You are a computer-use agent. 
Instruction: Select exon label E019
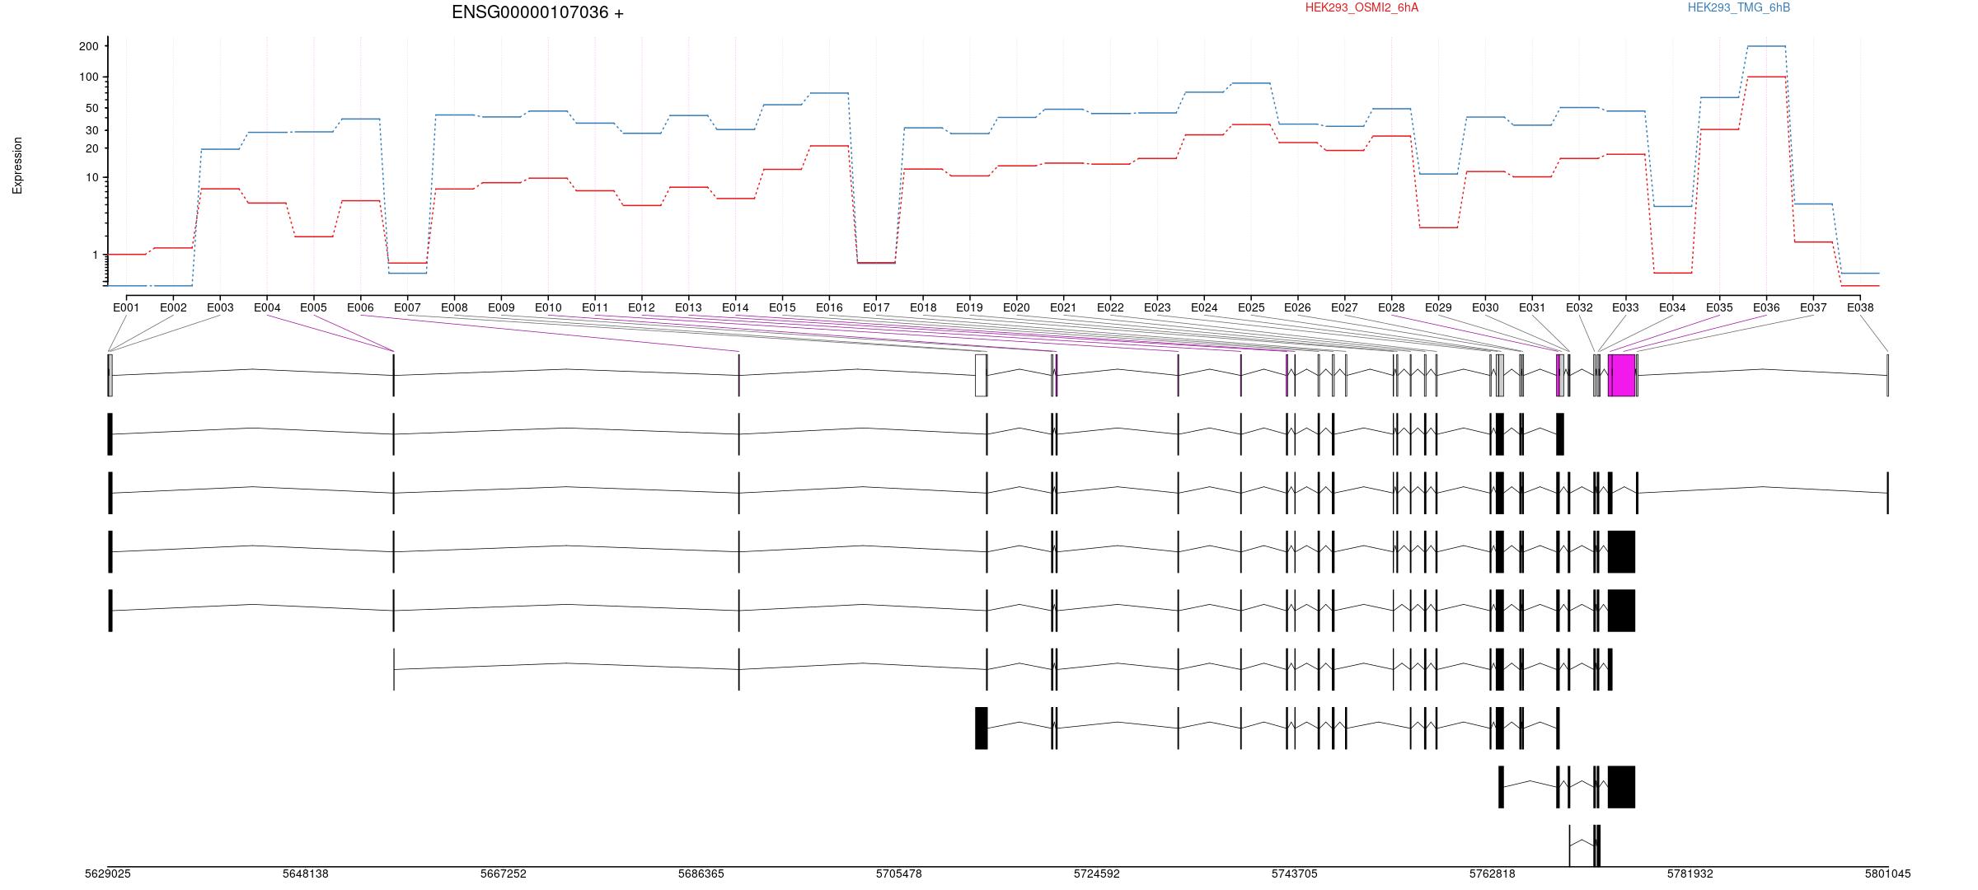coord(969,307)
